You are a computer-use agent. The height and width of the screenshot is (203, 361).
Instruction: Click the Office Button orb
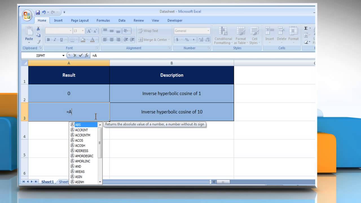click(27, 15)
